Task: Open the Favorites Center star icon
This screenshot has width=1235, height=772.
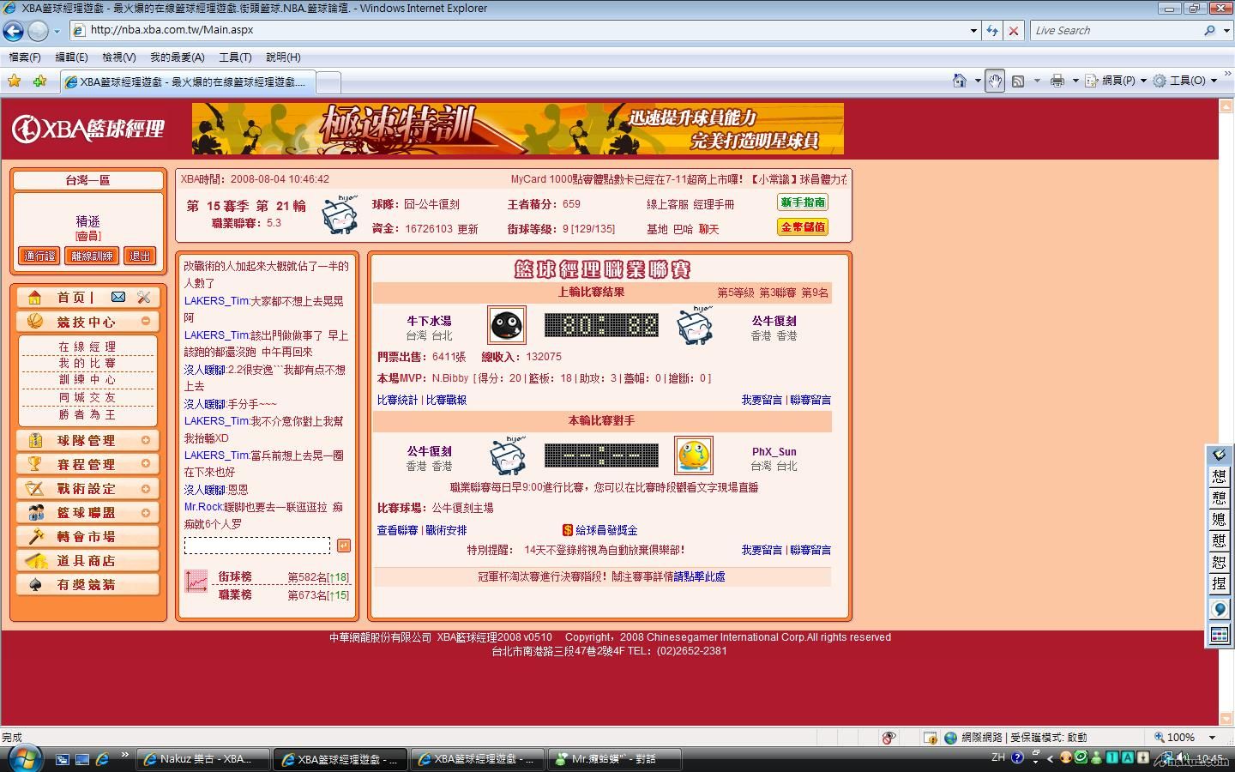Action: point(15,81)
